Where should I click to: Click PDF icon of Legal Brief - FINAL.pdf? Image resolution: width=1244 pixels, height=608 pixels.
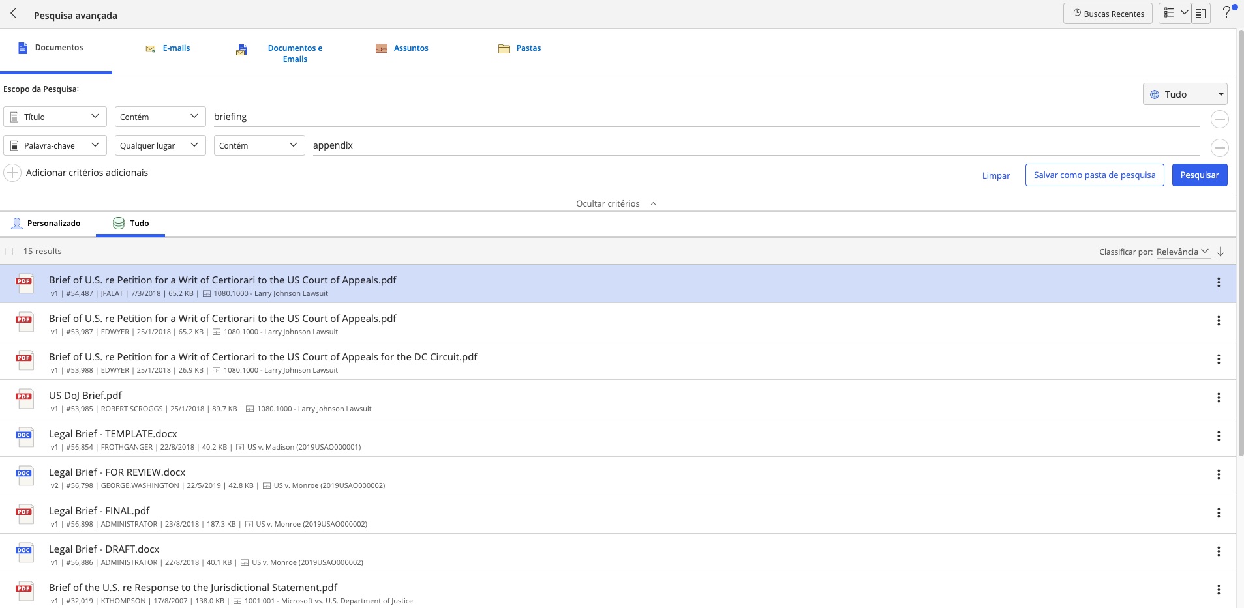(25, 514)
